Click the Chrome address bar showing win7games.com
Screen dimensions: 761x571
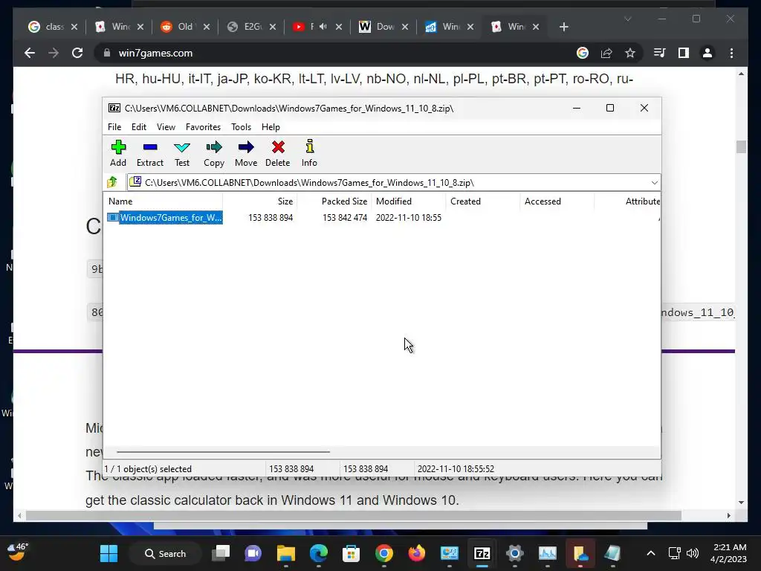(x=335, y=53)
